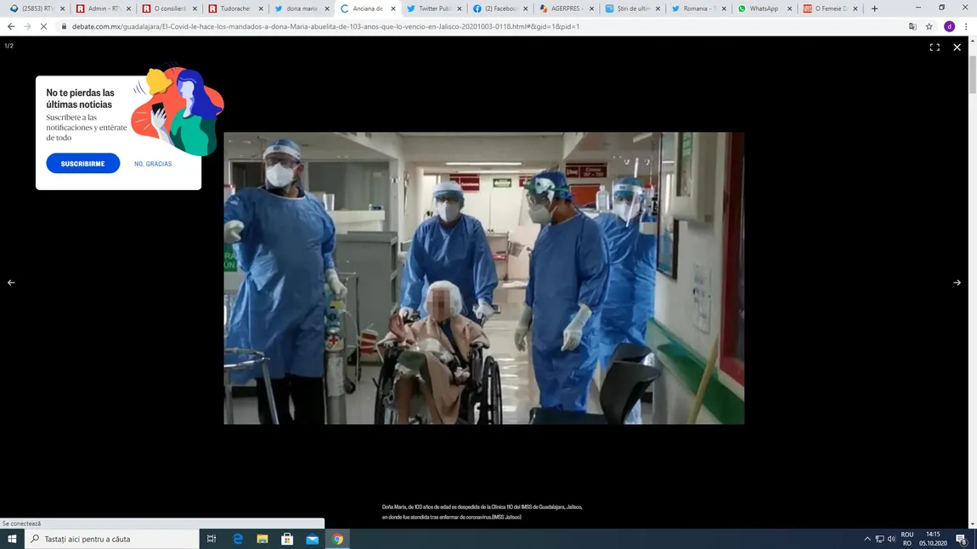977x549 pixels.
Task: Click the browser forward arrow
Action: (x=27, y=26)
